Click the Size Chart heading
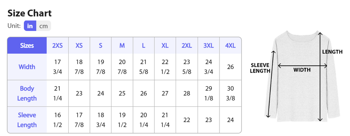The height and width of the screenshot is (136, 350). point(29,13)
